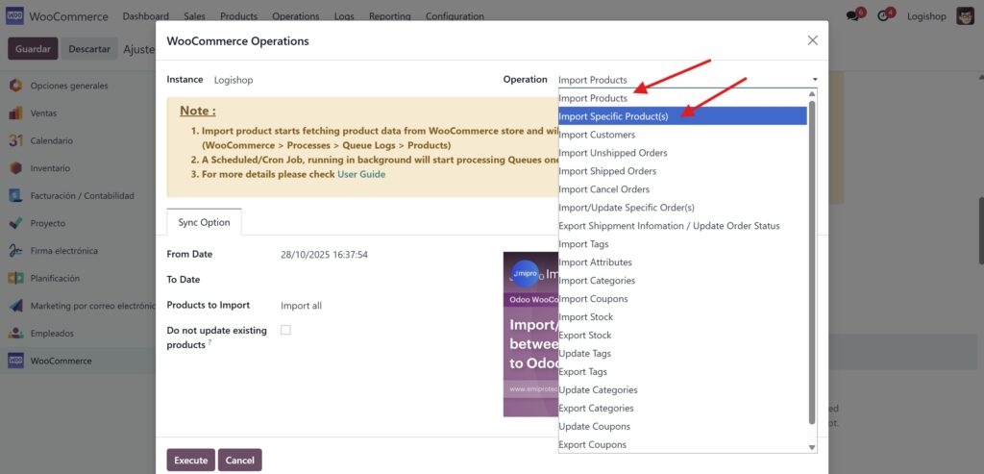
Task: Click the Cancel button
Action: 239,461
